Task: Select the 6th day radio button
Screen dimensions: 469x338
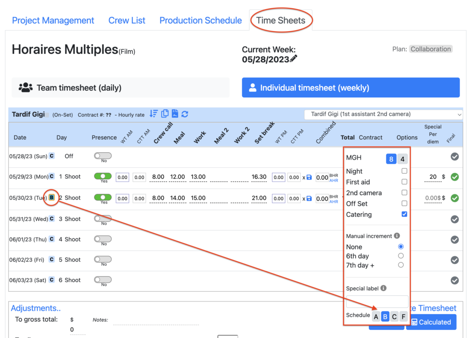Action: coord(401,256)
